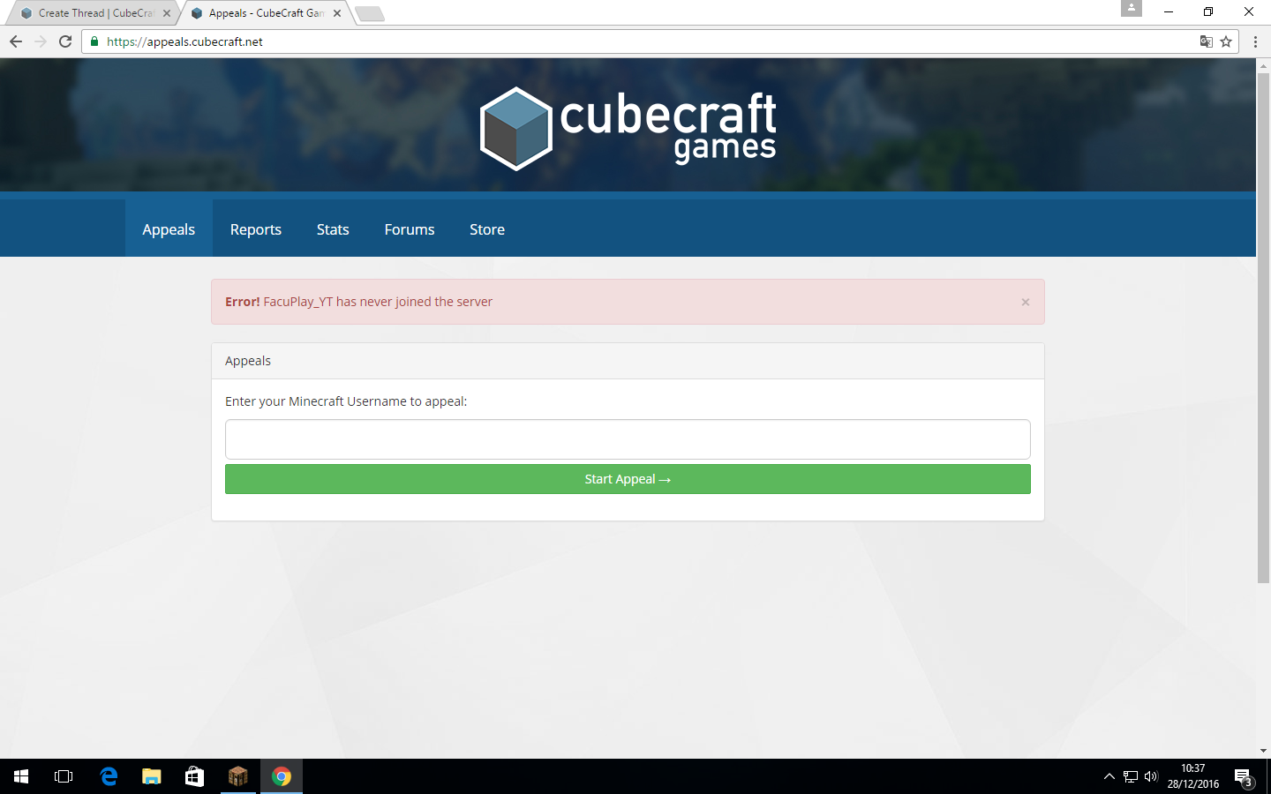Click the scrollbar up arrow
Image resolution: width=1271 pixels, height=794 pixels.
pos(1263,65)
